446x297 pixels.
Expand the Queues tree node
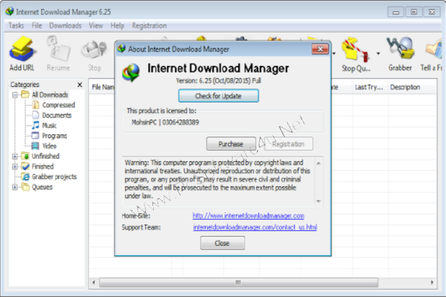[15, 186]
